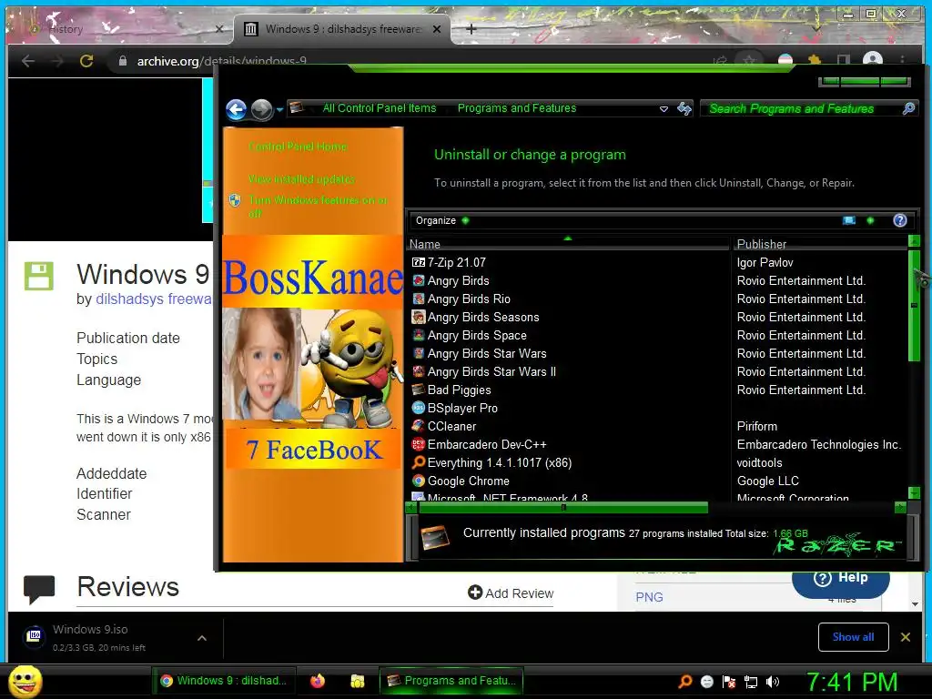This screenshot has width=932, height=699.
Task: Launch Firefox from the taskbar
Action: click(318, 681)
